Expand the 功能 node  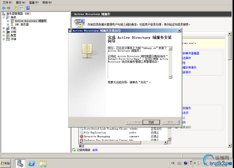4,28
